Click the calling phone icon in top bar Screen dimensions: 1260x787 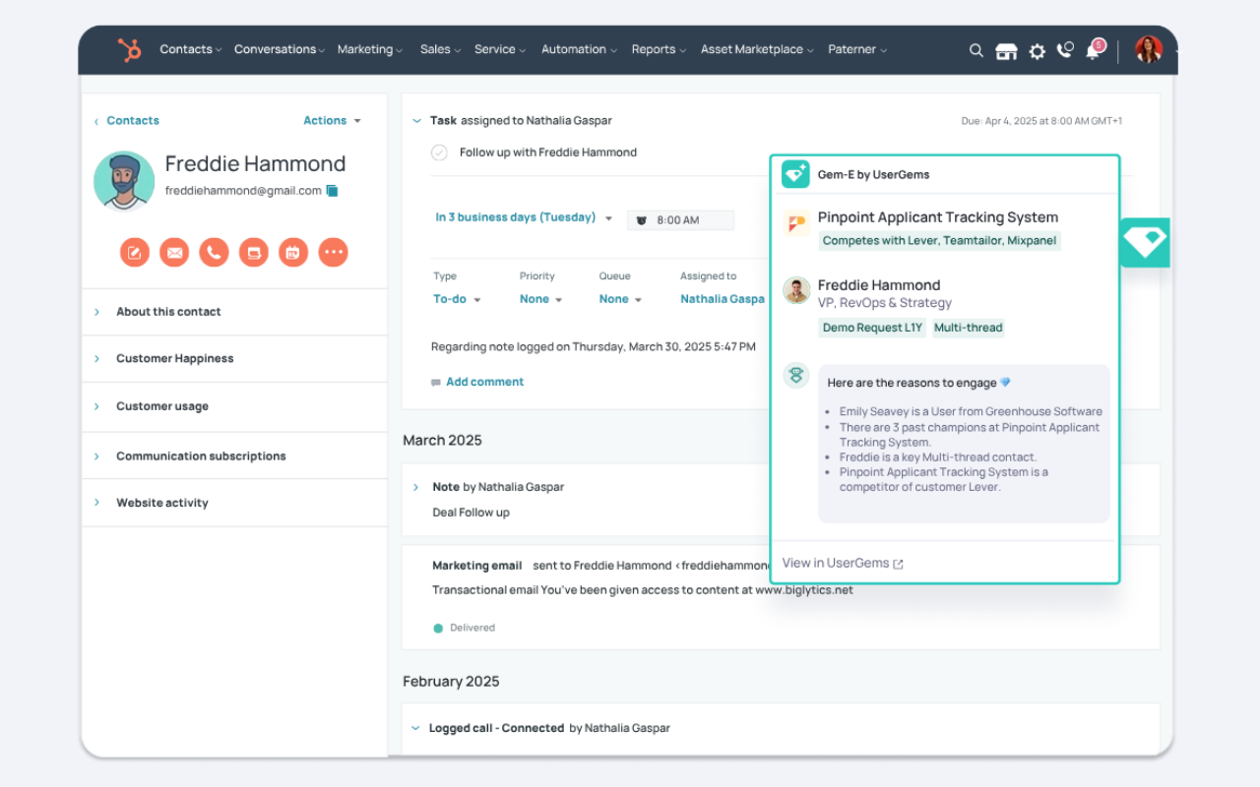pyautogui.click(x=1065, y=50)
